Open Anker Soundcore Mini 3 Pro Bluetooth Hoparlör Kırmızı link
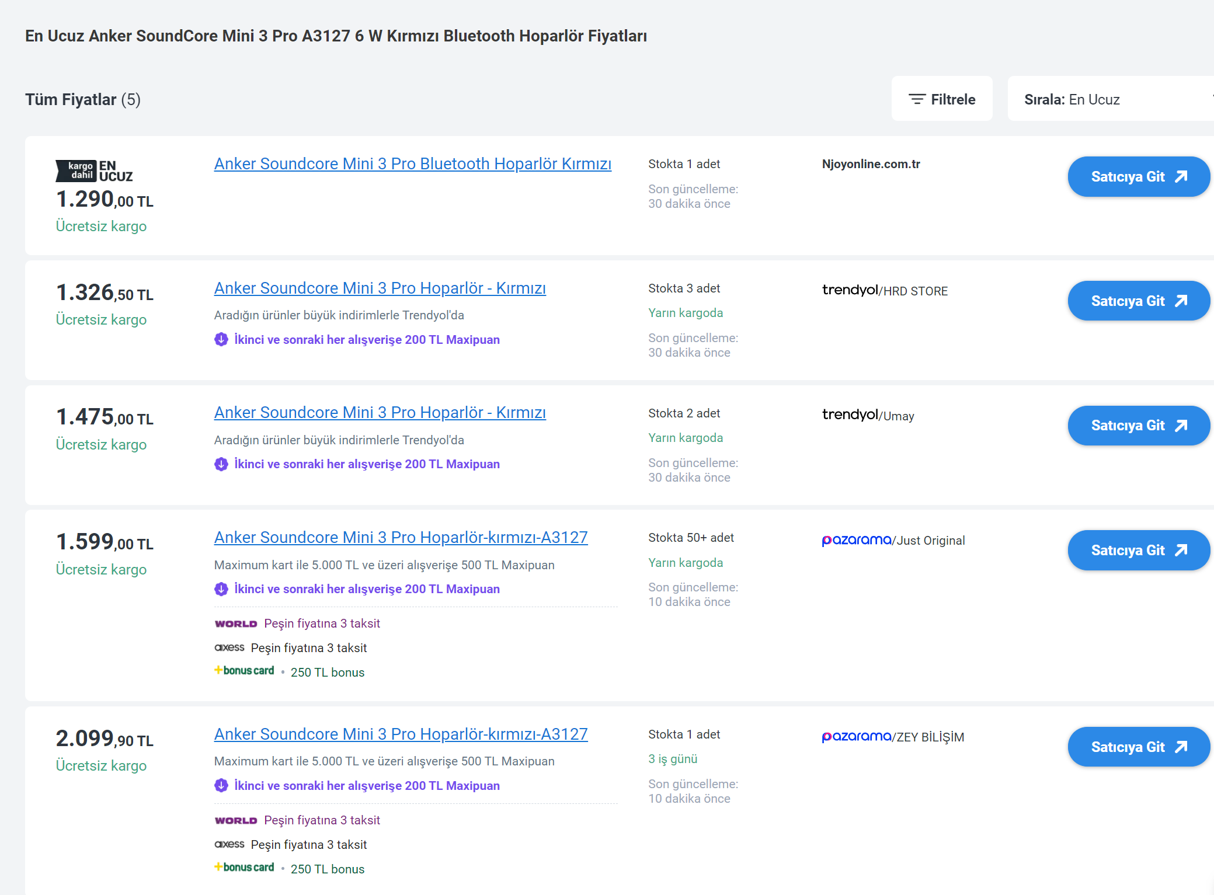The image size is (1214, 895). click(x=413, y=164)
